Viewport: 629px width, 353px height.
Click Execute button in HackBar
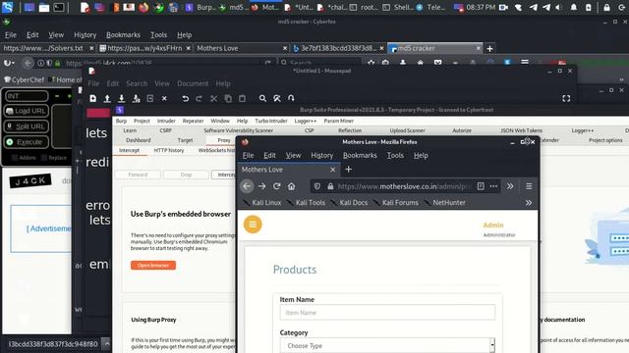point(27,142)
